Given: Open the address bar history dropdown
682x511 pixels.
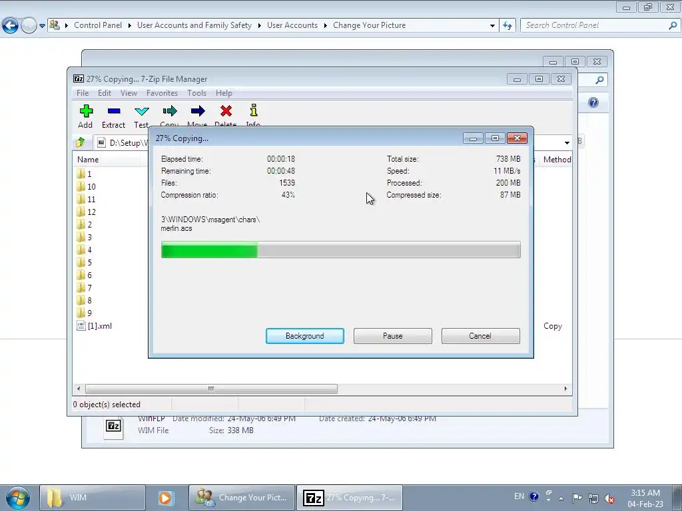Looking at the screenshot, I should (492, 26).
